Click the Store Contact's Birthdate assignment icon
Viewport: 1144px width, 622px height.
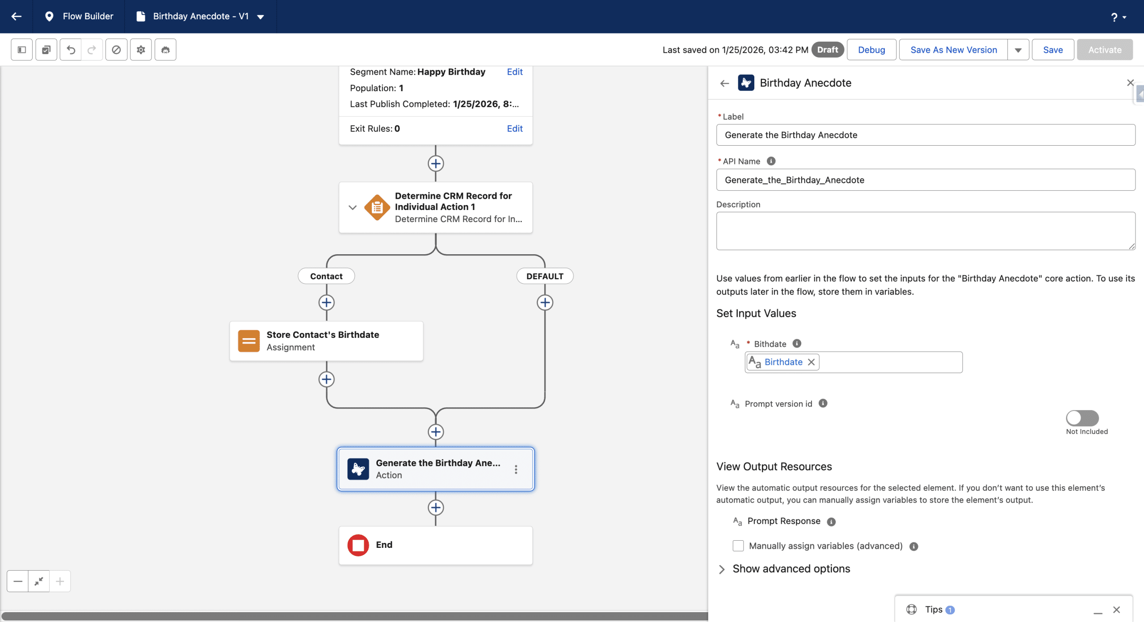248,341
